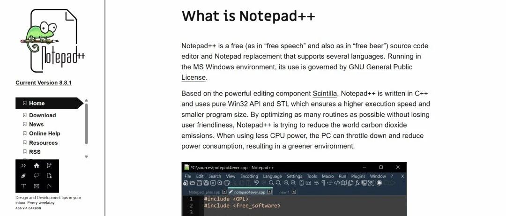Click Open folder icon in Notepad++ toolbar
Viewport: 506px width, 216px height.
click(192, 183)
